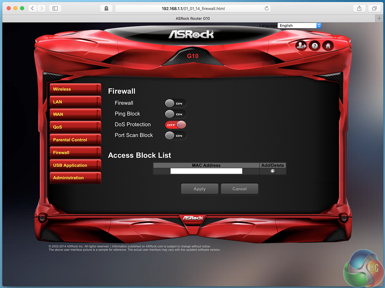Screen dimensions: 385x288
Task: Toggle the Firewall switch
Action: pyautogui.click(x=175, y=103)
